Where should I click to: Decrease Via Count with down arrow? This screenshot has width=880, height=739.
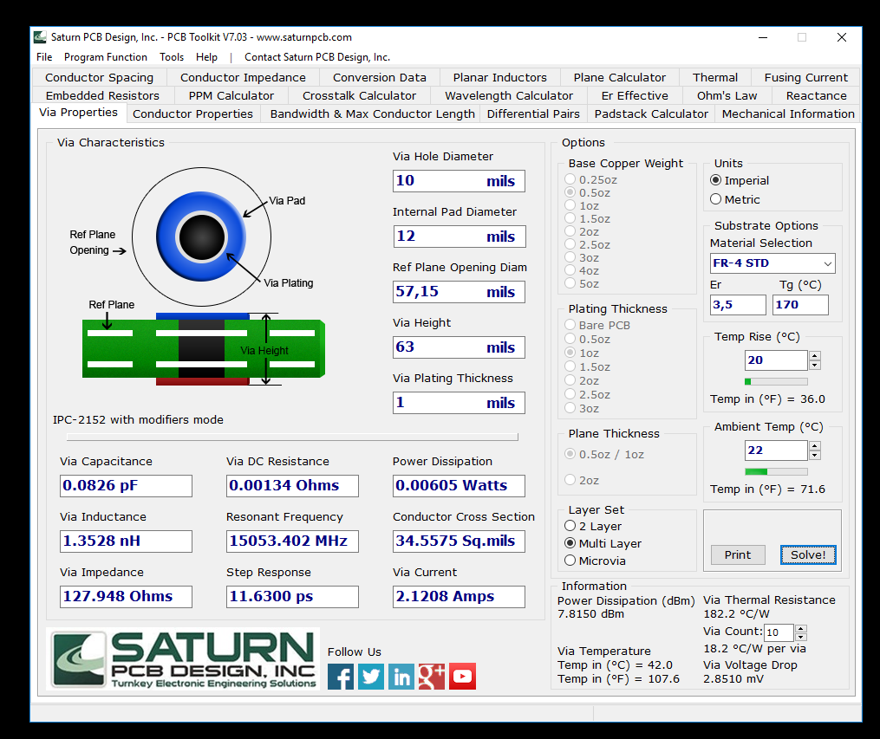tap(801, 637)
